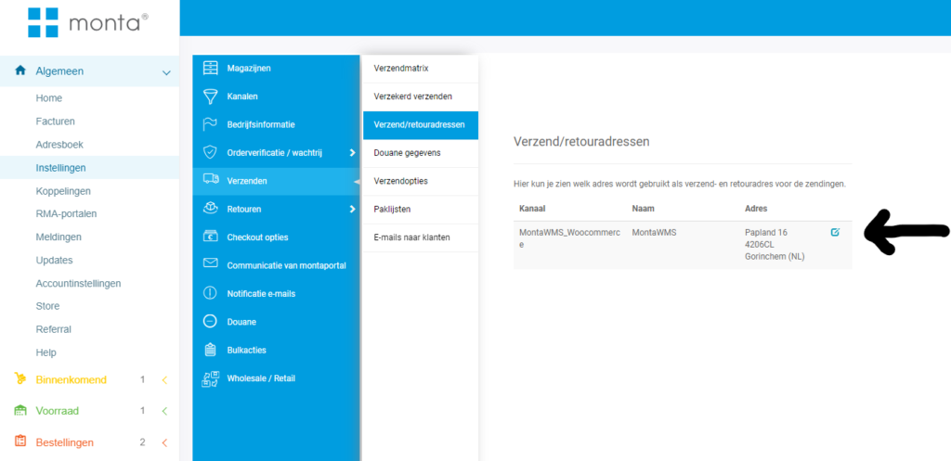Click the Communicatie van montaportal envelope icon
The width and height of the screenshot is (951, 461).
(x=210, y=264)
